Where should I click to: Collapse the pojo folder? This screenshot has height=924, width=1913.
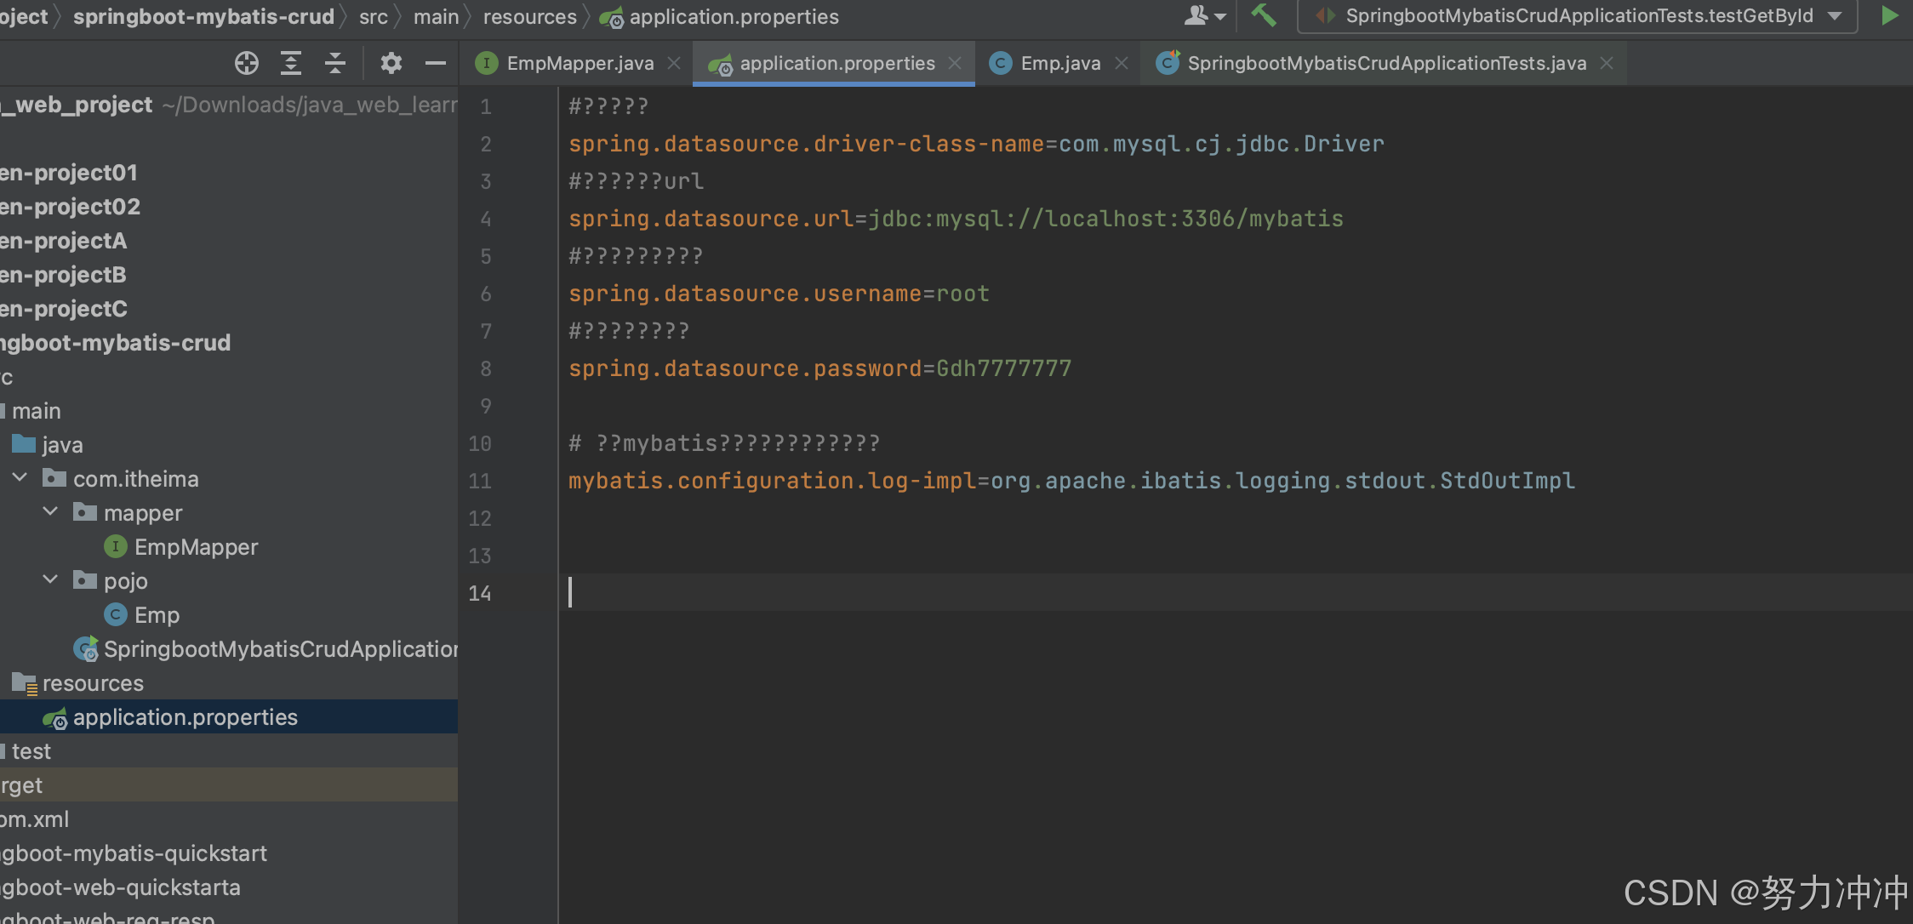coord(51,580)
